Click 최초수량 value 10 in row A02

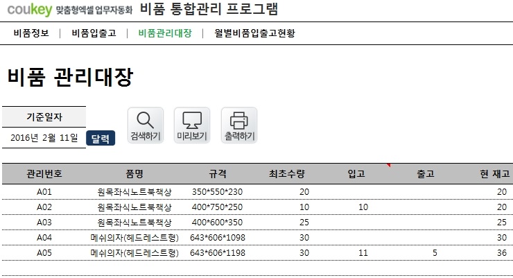click(x=304, y=207)
